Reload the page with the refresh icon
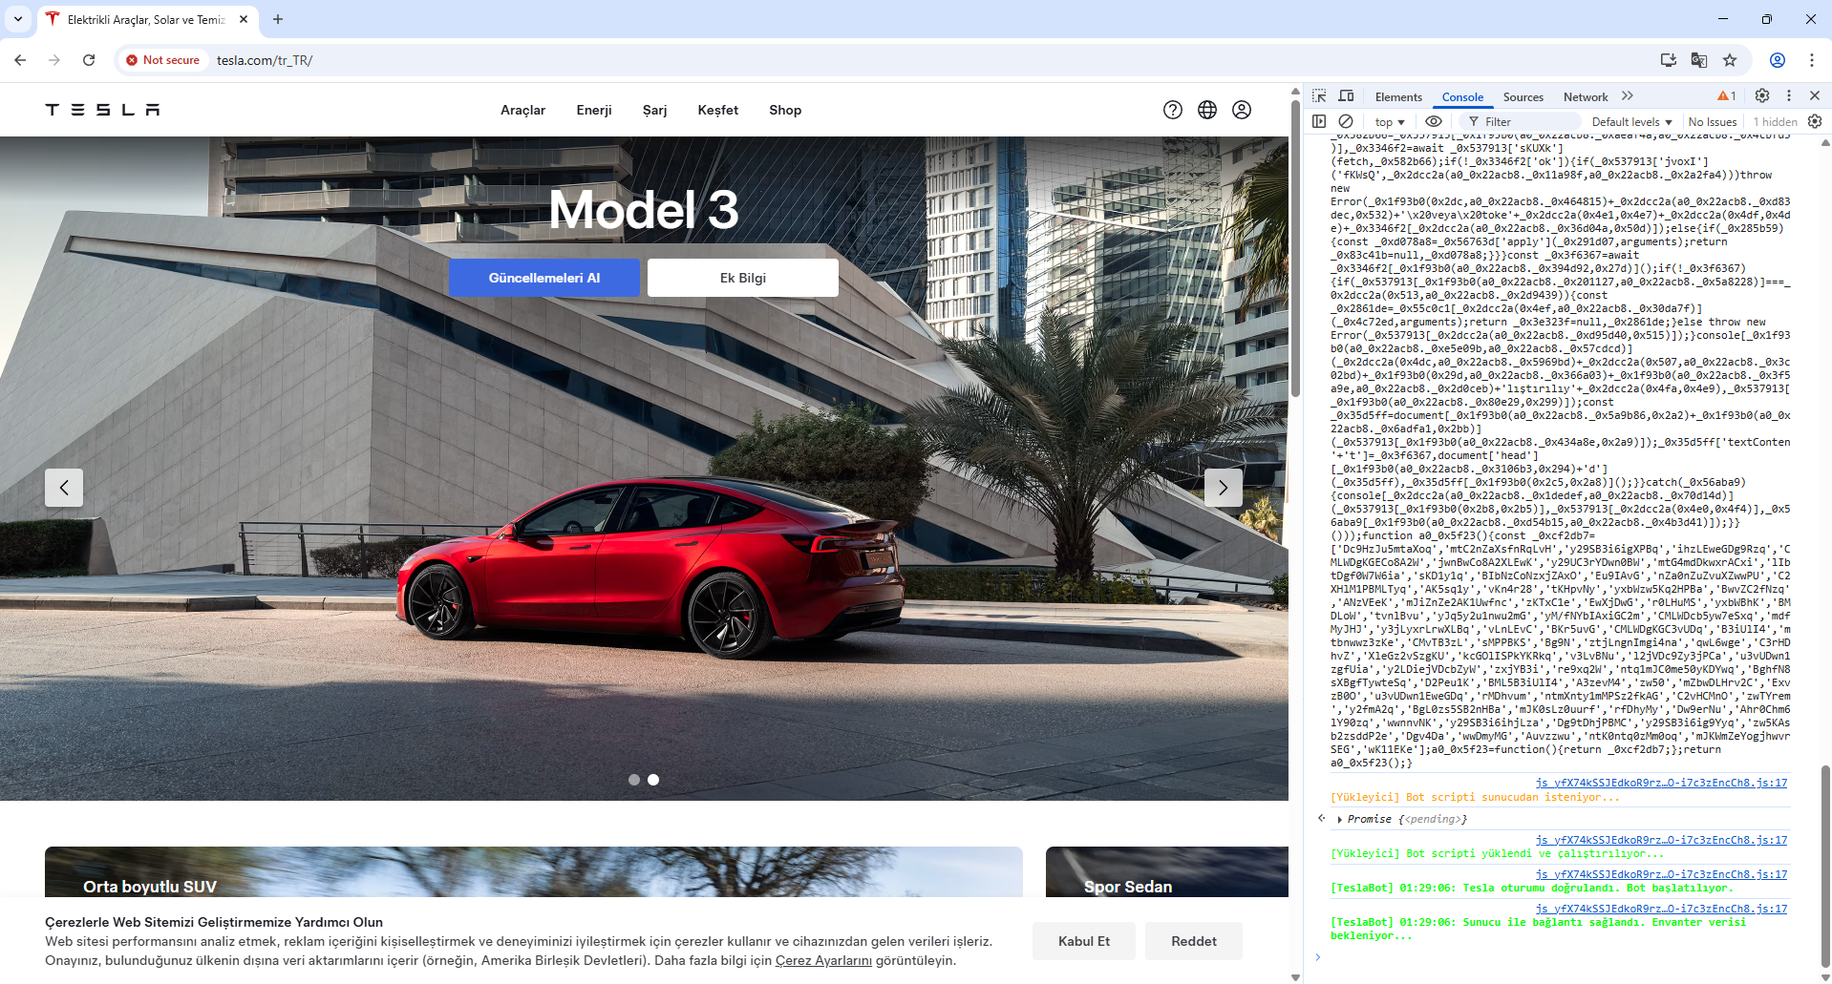 click(x=89, y=60)
